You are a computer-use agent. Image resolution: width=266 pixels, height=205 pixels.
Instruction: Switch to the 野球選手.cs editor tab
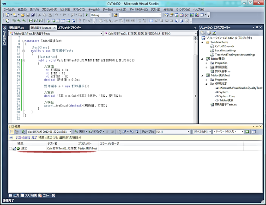17,28
